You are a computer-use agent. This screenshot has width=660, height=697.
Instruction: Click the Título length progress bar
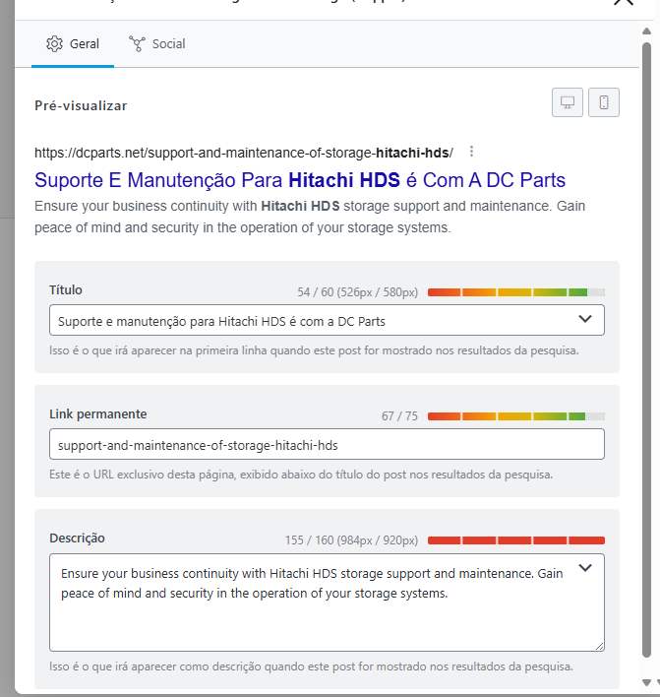click(516, 292)
